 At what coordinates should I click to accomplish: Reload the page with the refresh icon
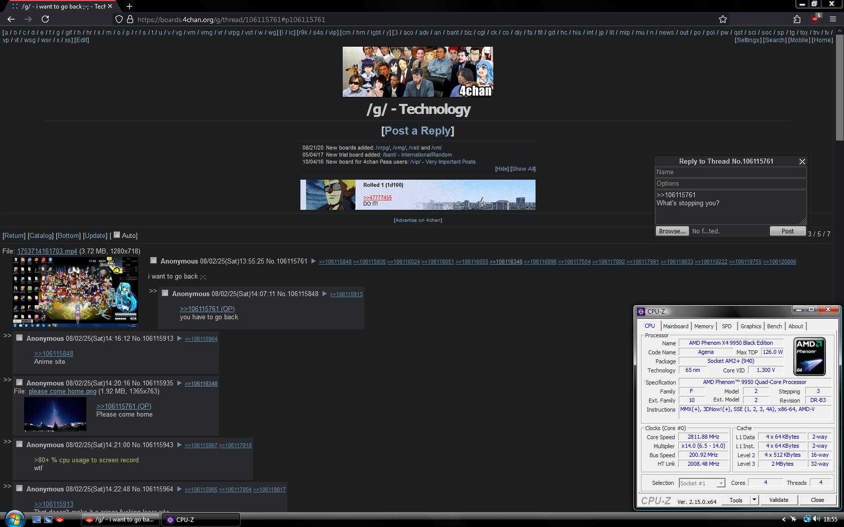tap(45, 19)
